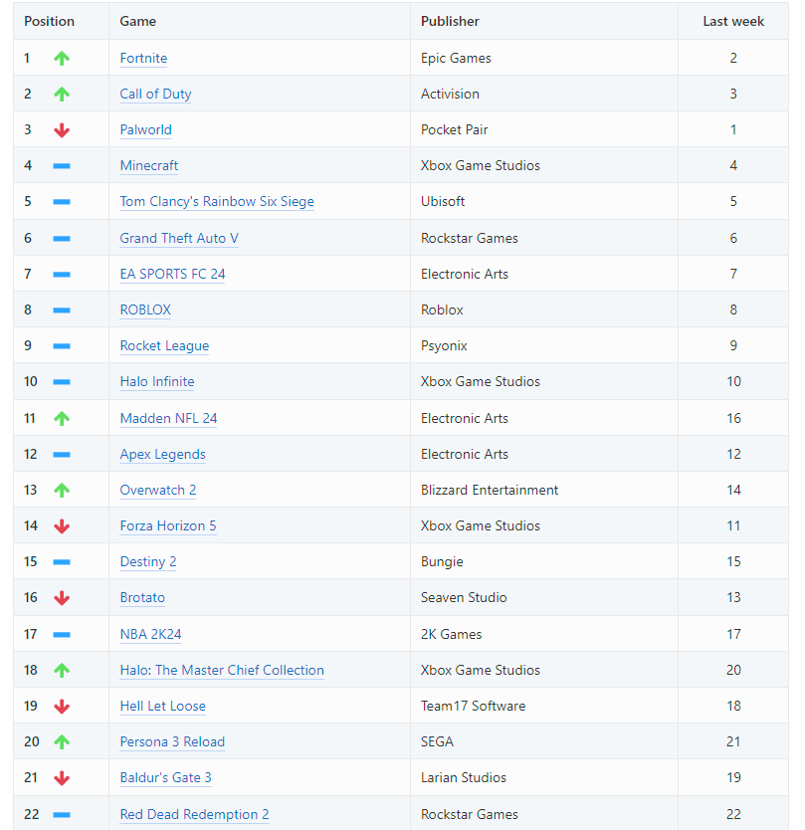Open the Call of Duty link
805x830 pixels.
pos(155,95)
